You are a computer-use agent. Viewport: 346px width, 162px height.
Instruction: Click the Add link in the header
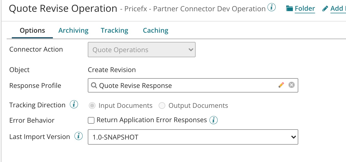(336, 9)
